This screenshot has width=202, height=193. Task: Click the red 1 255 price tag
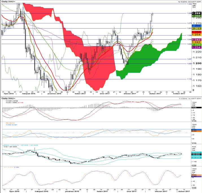(x=196, y=32)
